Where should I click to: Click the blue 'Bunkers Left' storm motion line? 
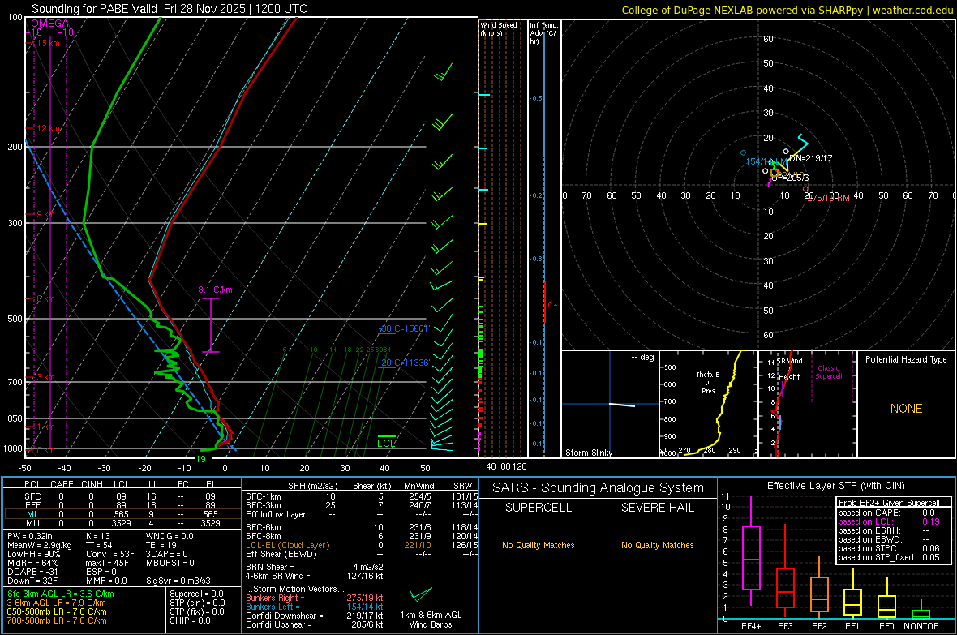pos(315,607)
